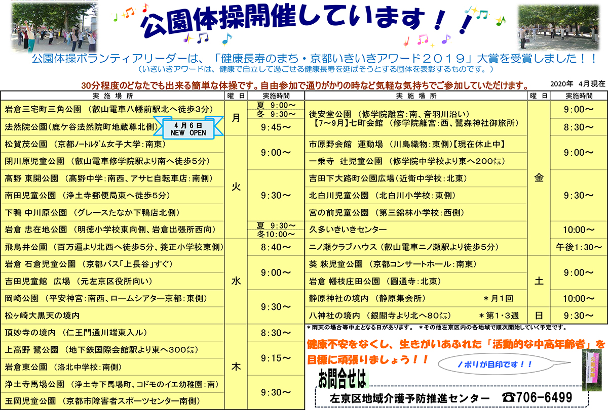Click the お問合せは heading
This screenshot has height=410, width=608.
coord(341,378)
